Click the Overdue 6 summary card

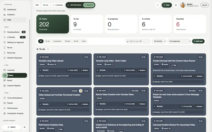coord(190,24)
